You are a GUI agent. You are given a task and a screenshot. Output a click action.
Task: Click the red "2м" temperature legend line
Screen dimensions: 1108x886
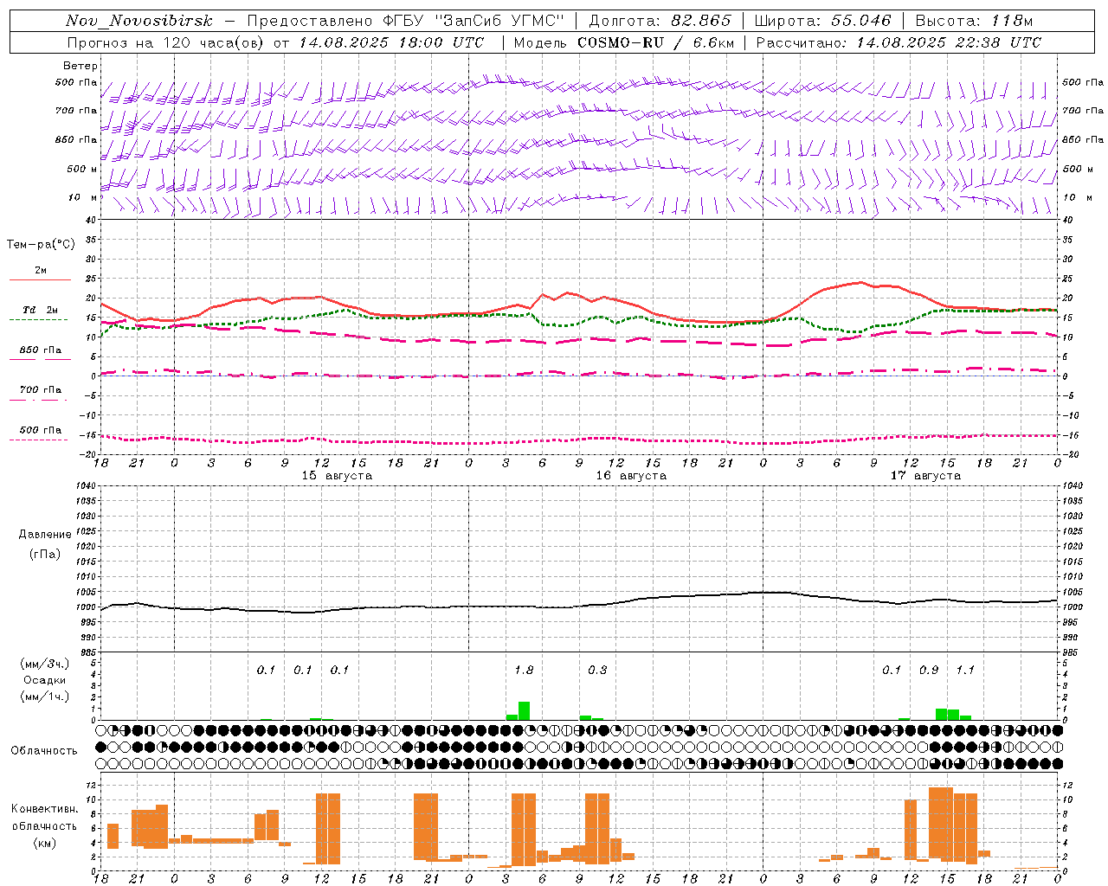pyautogui.click(x=40, y=279)
